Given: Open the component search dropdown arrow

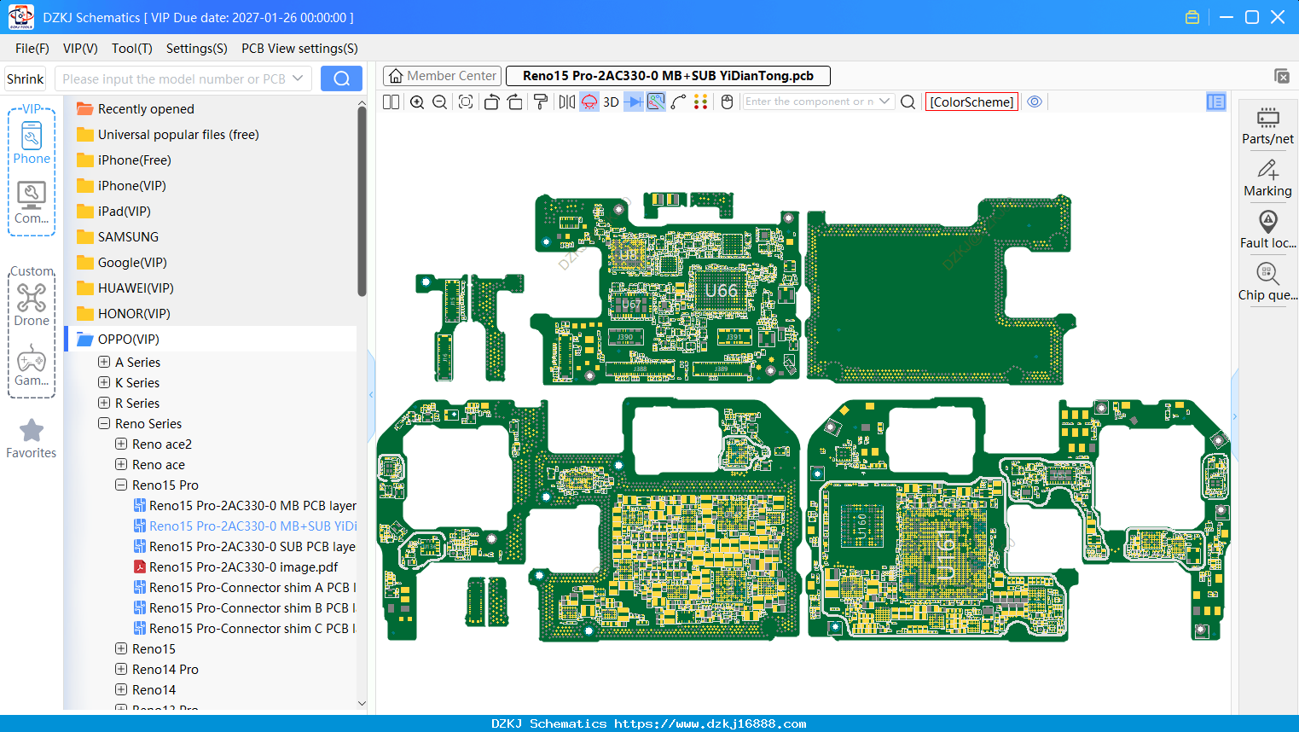Looking at the screenshot, I should (884, 102).
